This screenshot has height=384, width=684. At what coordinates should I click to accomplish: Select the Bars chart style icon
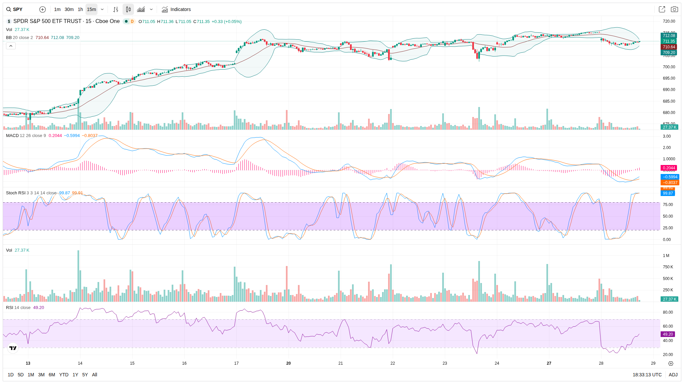(x=116, y=9)
